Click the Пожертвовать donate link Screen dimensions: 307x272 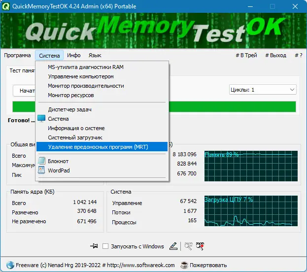[x=208, y=265]
